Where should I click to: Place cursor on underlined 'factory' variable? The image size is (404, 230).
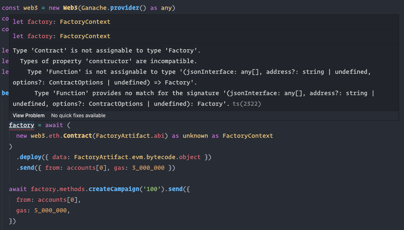point(22,125)
